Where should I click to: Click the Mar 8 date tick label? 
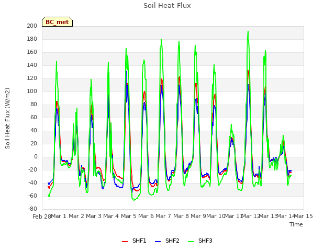point(181,216)
